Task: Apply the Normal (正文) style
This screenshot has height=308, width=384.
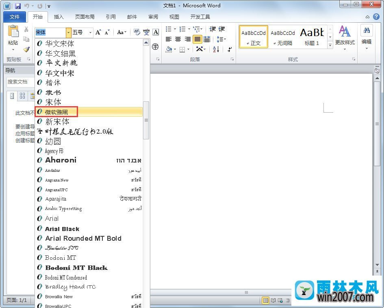Action: 253,37
